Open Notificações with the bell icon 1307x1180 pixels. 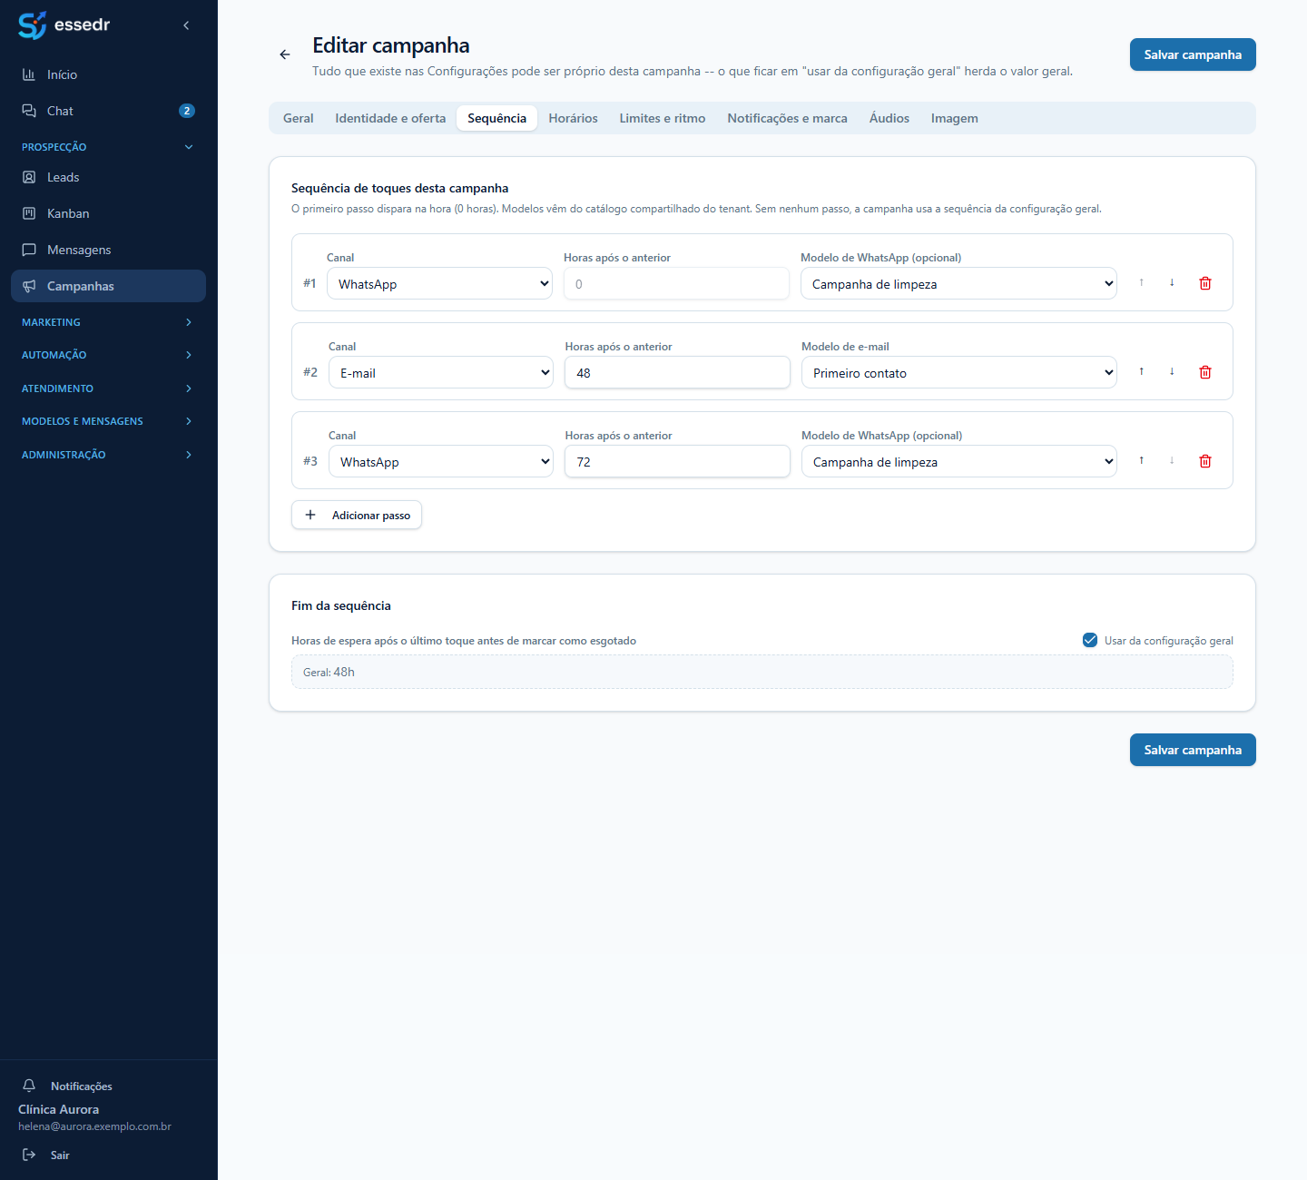[29, 1086]
